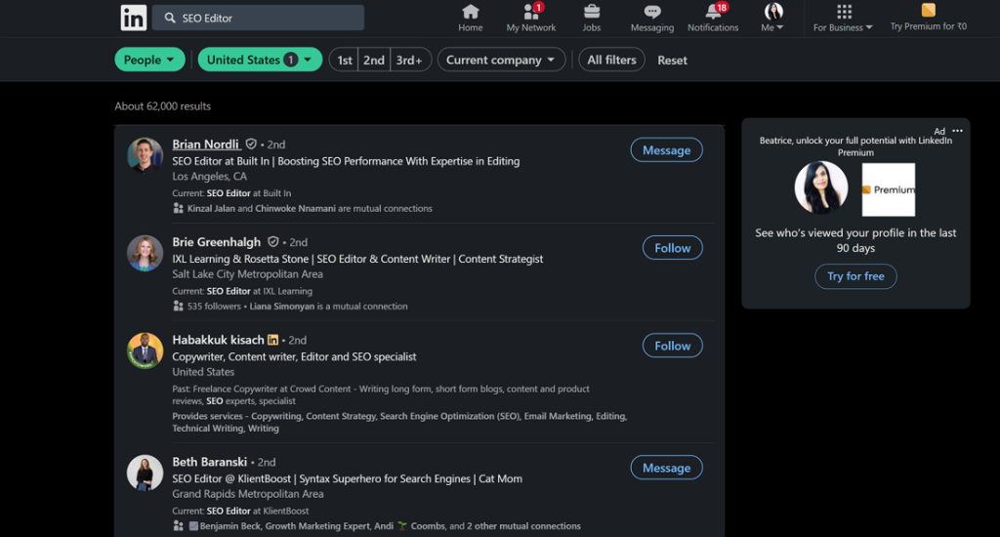Click Beatrice's profile picture in ad
This screenshot has height=537, width=1000.
click(820, 187)
